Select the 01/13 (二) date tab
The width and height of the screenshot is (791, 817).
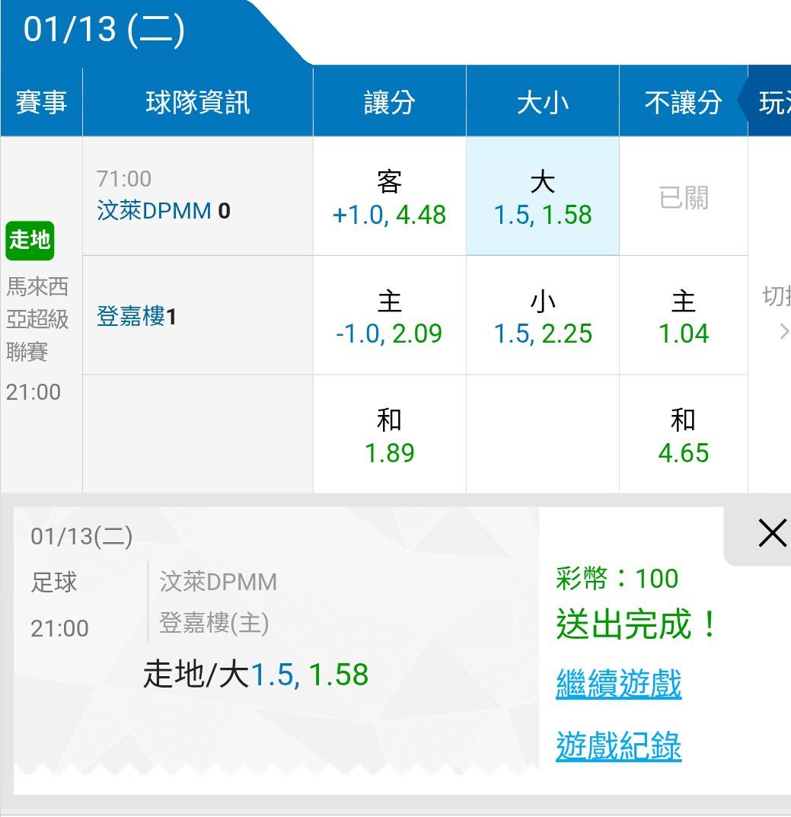click(x=104, y=30)
